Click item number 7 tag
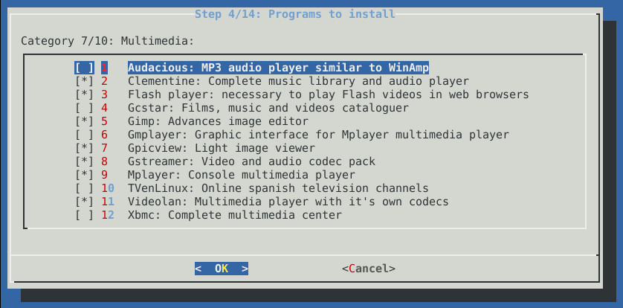The height and width of the screenshot is (308, 623). click(104, 148)
